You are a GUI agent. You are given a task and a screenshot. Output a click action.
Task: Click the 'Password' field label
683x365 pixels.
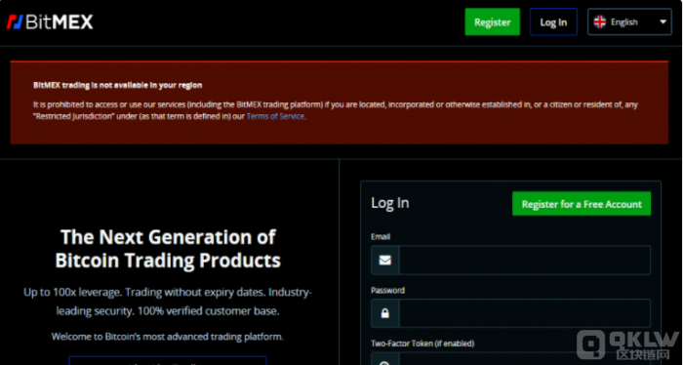click(387, 290)
